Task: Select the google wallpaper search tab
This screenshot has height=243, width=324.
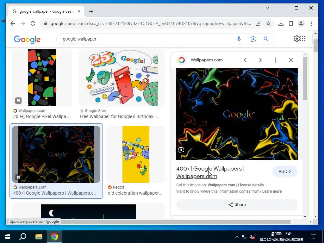Action: [x=46, y=11]
